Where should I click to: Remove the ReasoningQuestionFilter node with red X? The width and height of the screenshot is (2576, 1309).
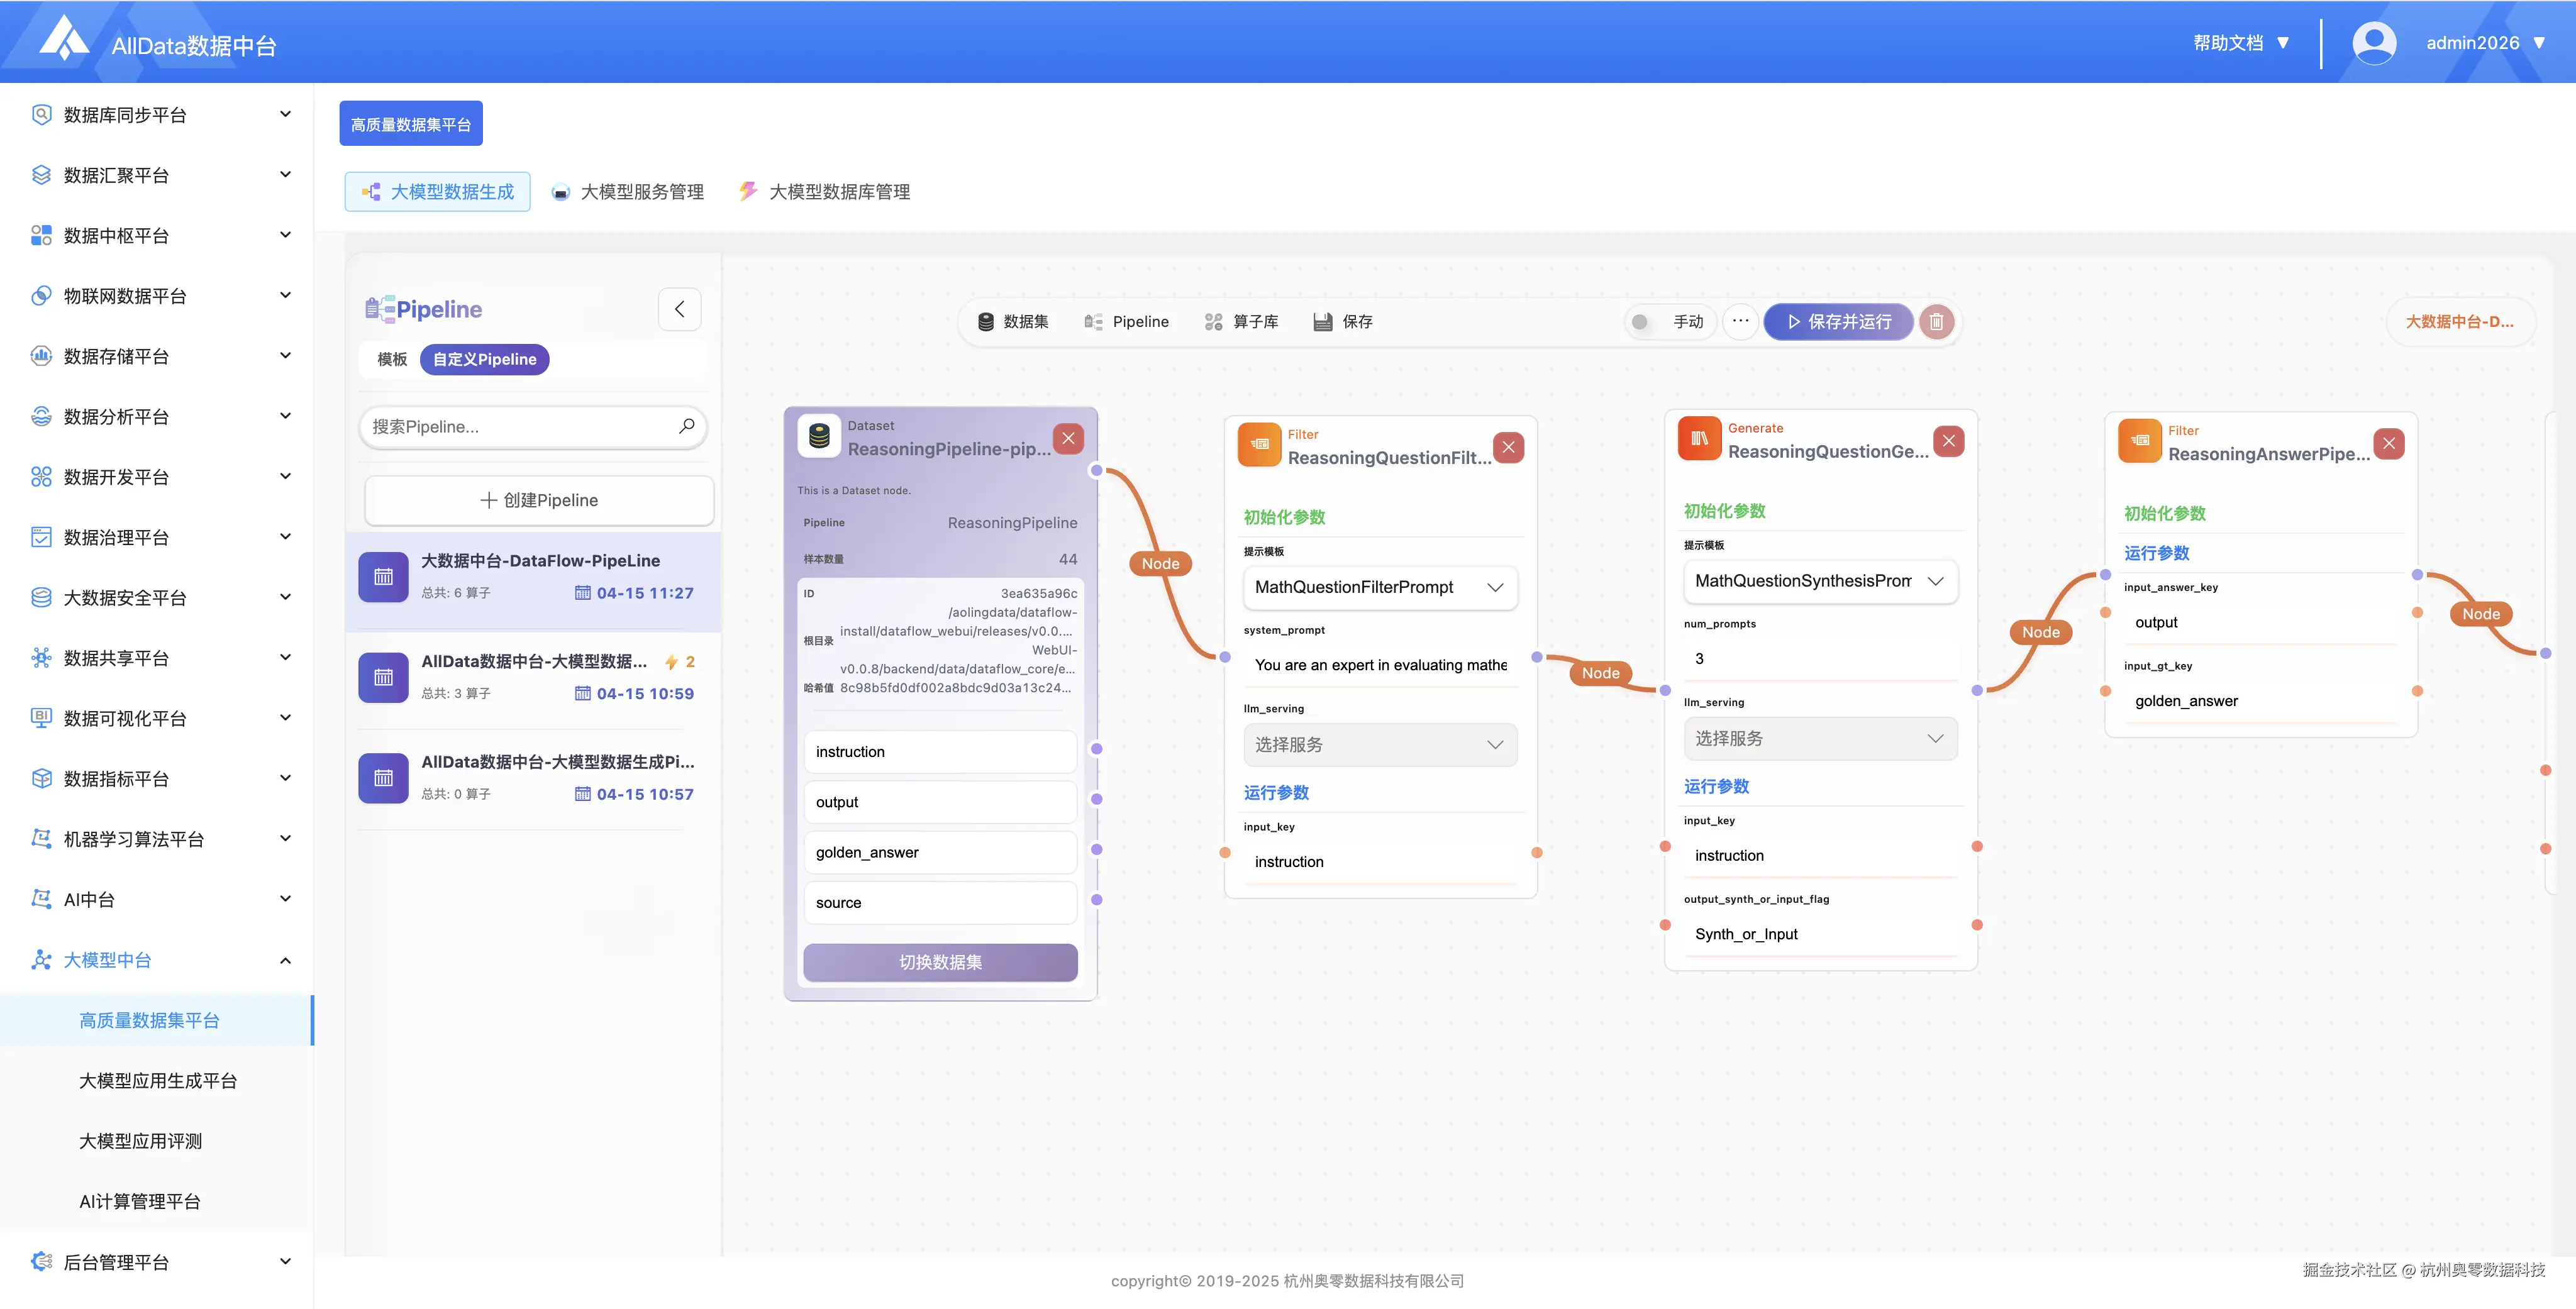coord(1508,447)
